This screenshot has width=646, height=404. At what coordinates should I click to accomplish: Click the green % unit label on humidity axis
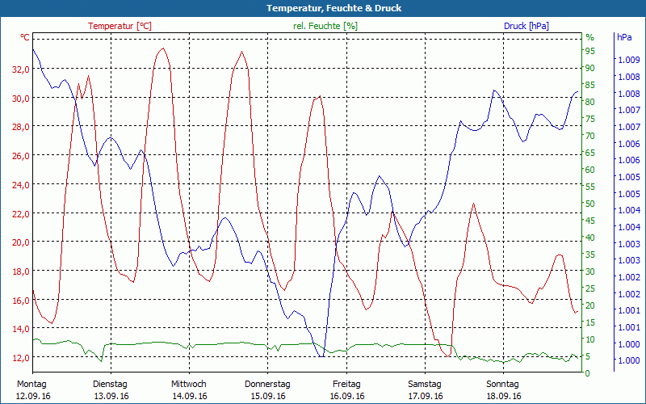(x=589, y=37)
